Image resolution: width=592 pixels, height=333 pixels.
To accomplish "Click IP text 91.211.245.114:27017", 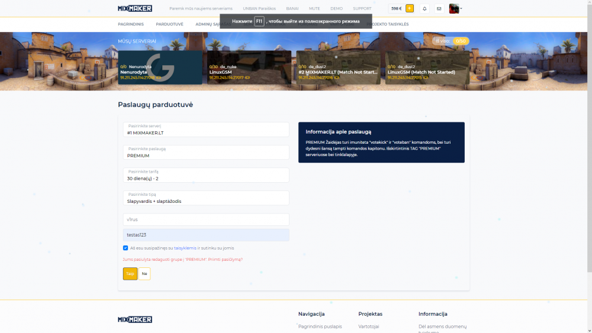I will click(x=227, y=77).
